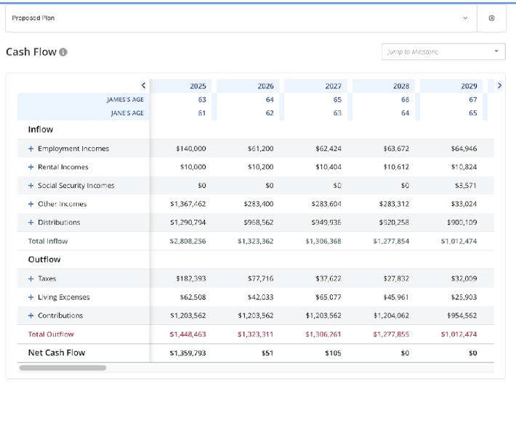Click the Cash Flow info icon
Viewport: 516px width, 425px height.
[63, 52]
